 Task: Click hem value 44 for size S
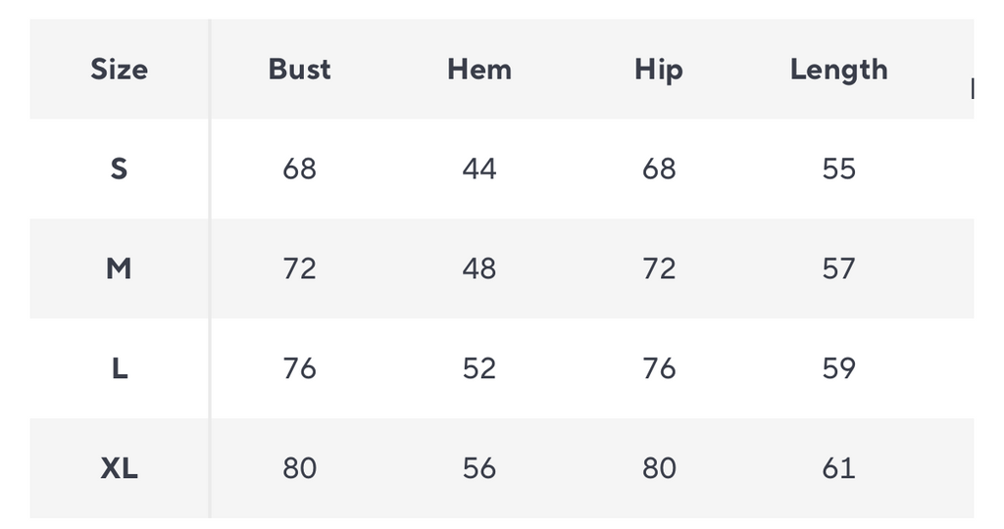(478, 169)
